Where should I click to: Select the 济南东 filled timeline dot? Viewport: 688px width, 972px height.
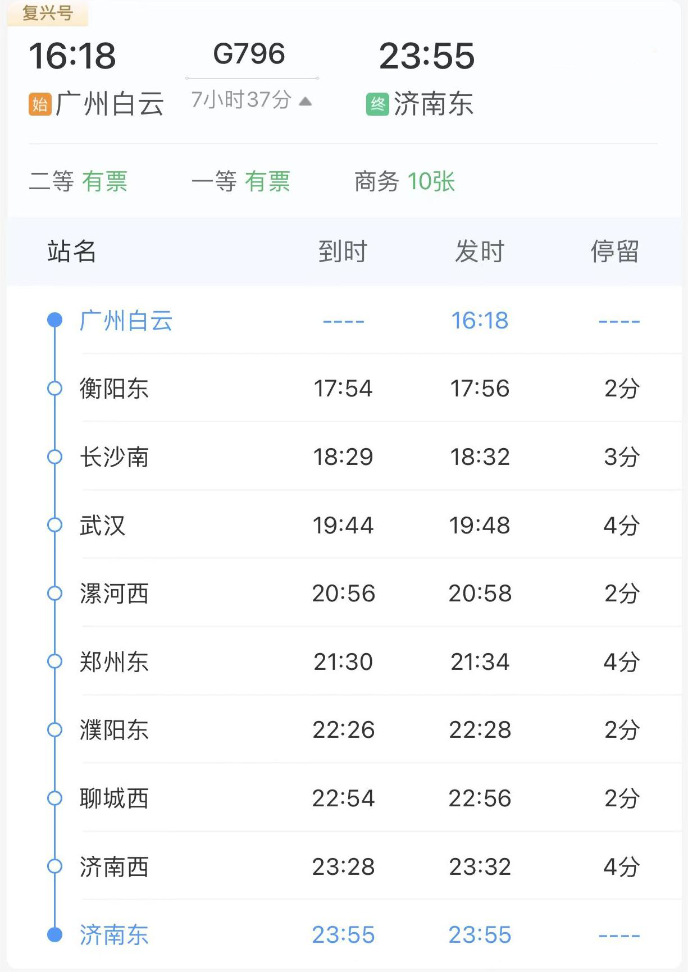coord(54,934)
